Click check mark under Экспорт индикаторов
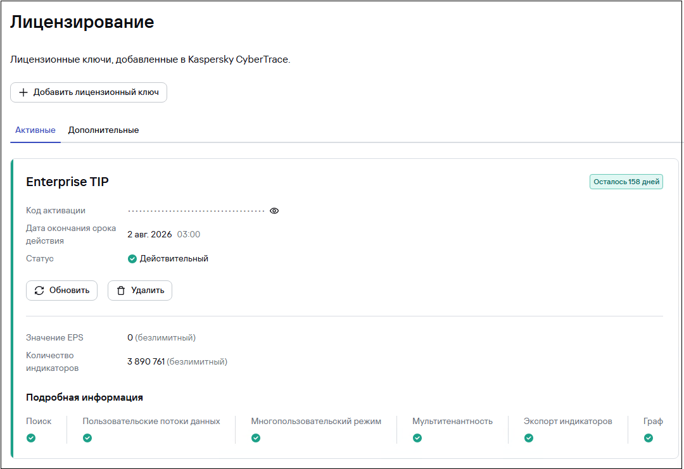This screenshot has height=469, width=684. (529, 438)
